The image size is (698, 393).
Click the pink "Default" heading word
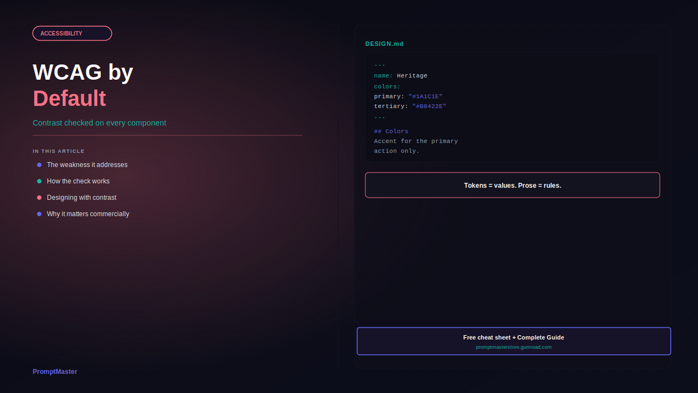coord(69,98)
